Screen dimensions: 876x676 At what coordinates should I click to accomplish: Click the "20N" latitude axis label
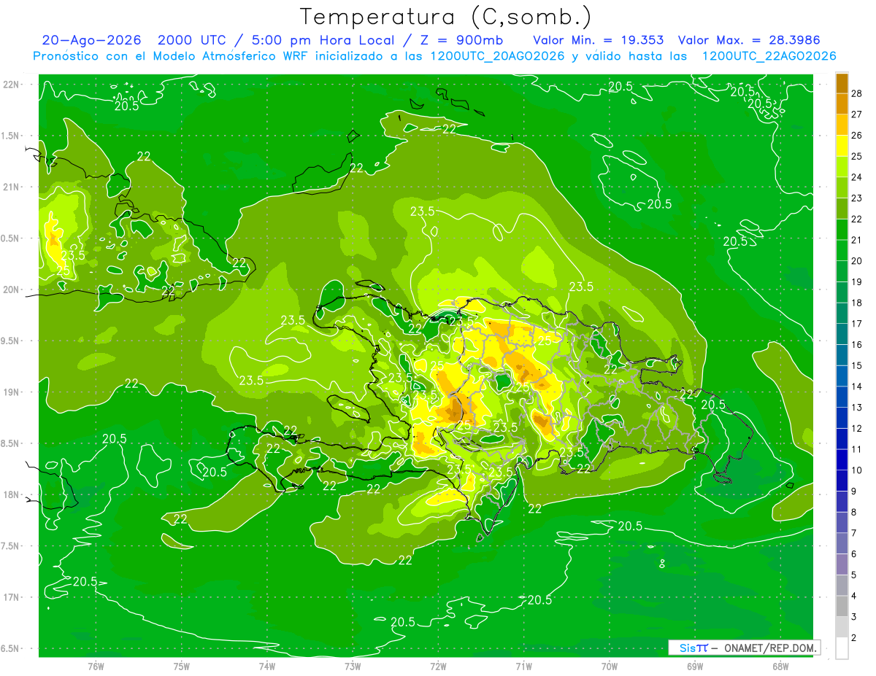[12, 290]
